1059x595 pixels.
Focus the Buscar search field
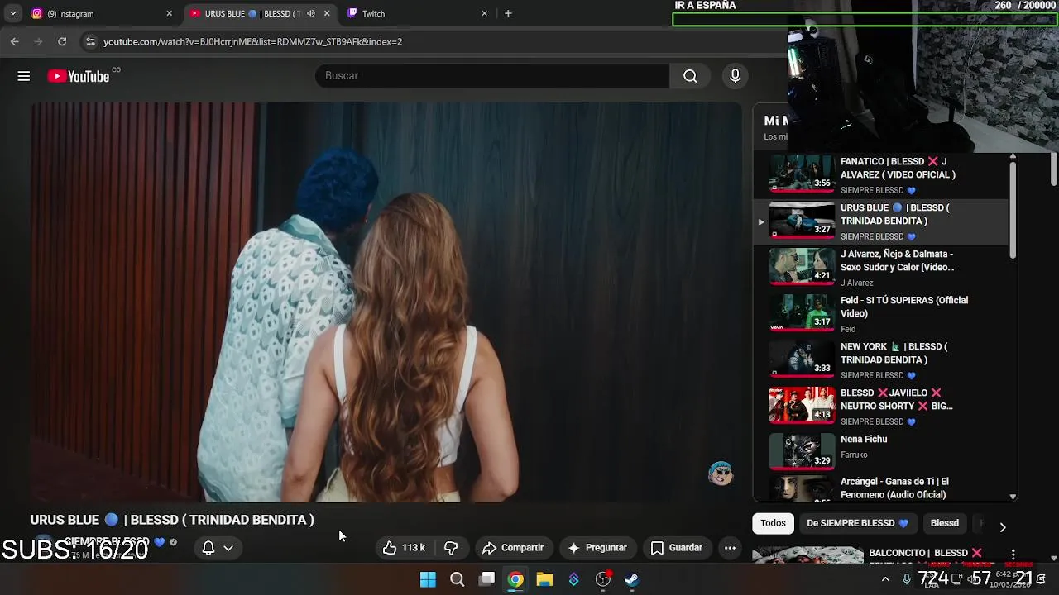point(492,76)
